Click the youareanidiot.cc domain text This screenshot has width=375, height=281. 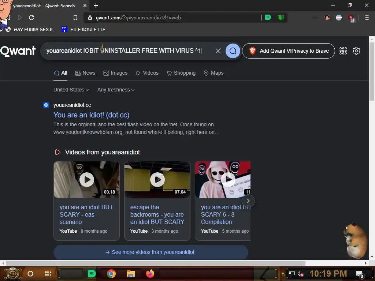pos(72,105)
